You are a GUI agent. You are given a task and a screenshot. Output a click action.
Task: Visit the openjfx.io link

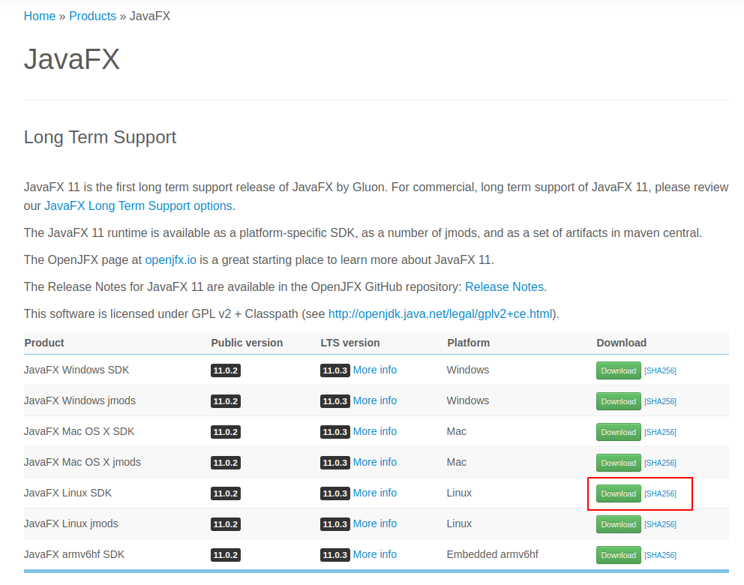[171, 260]
